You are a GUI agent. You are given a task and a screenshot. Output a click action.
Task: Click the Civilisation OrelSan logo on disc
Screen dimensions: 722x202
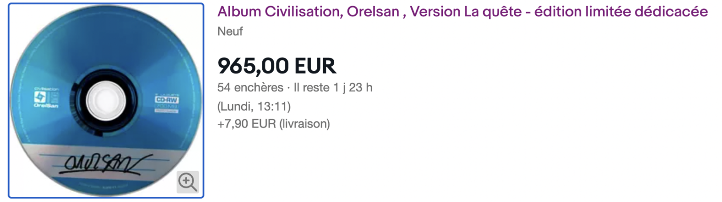coord(45,98)
